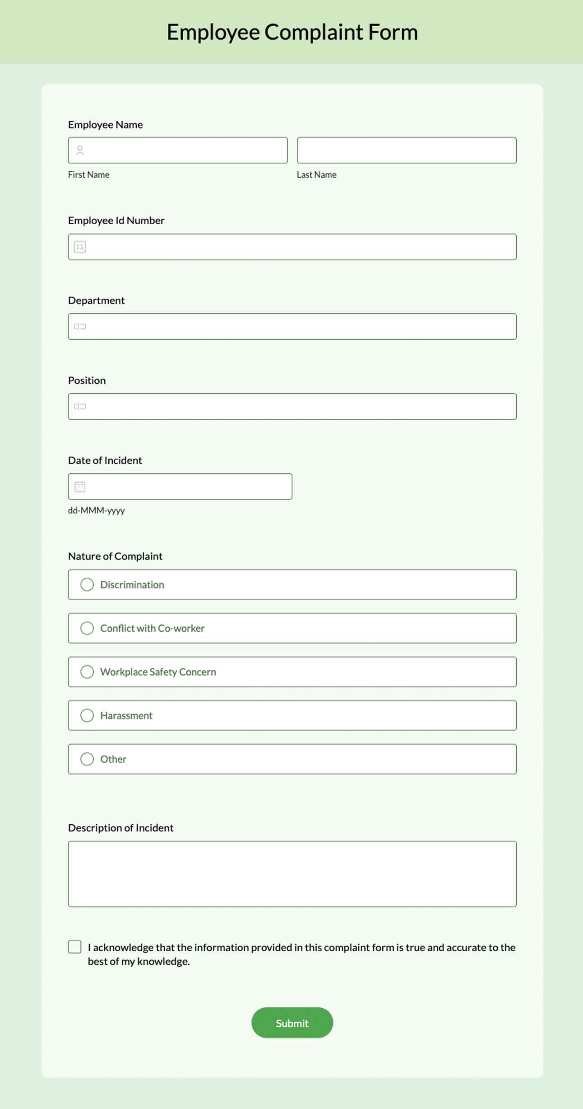Click the field icon inside Position input
This screenshot has height=1109, width=583.
click(79, 406)
